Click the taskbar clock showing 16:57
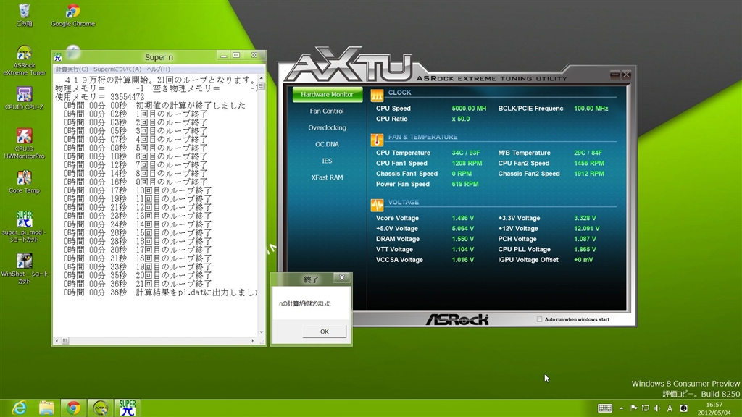This screenshot has height=417, width=742. point(714,408)
